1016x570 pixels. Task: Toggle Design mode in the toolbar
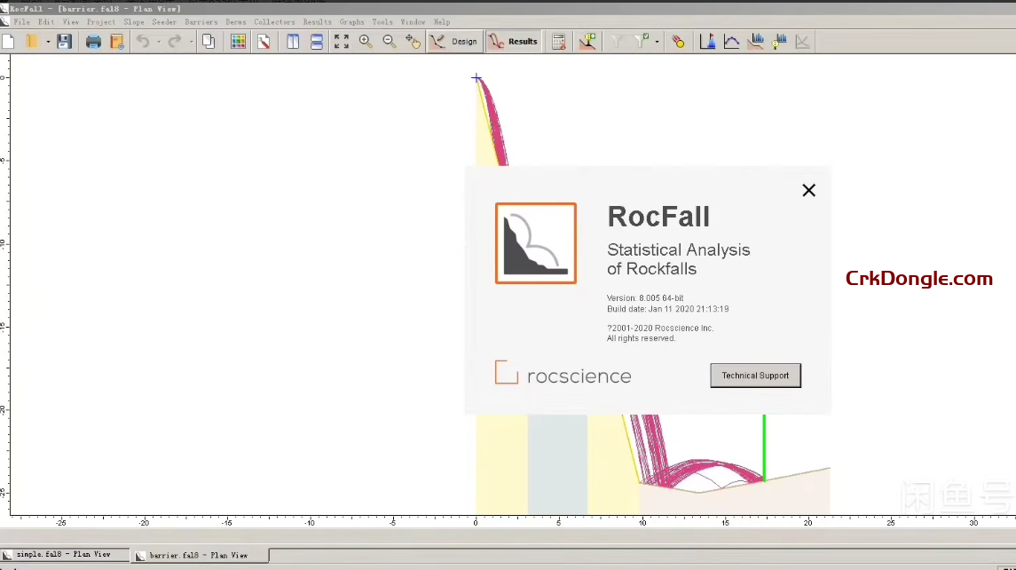pos(454,41)
